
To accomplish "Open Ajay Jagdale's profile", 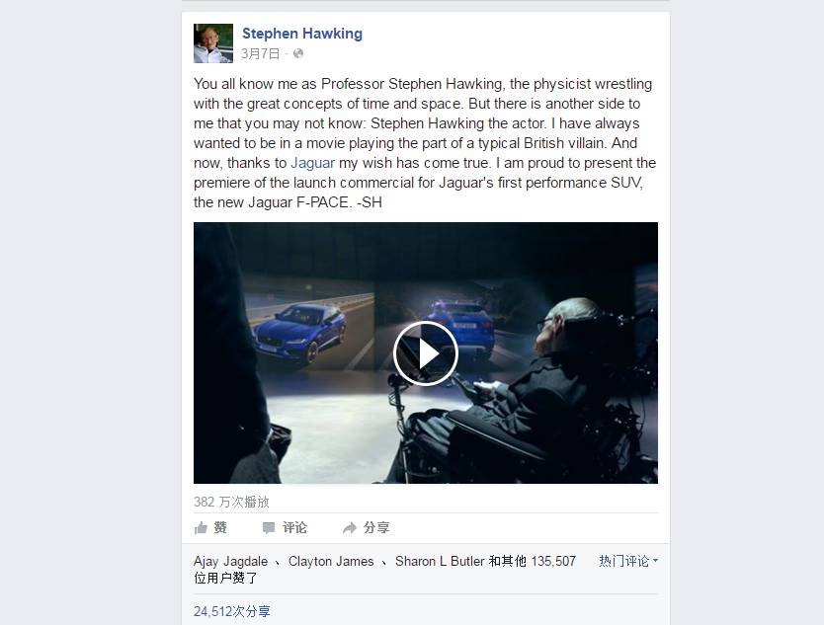I will tap(230, 562).
